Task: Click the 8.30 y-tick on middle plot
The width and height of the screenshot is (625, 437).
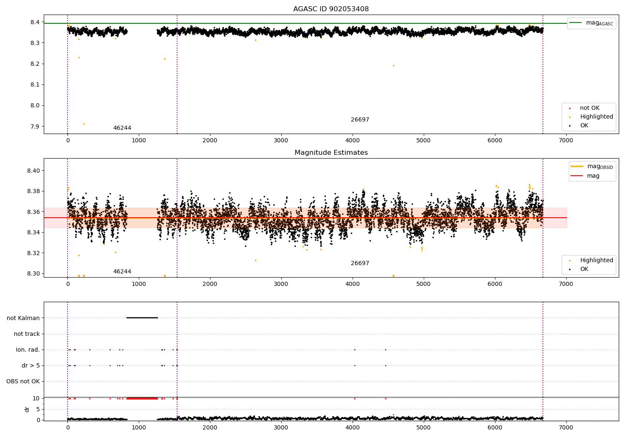Action: coord(33,274)
